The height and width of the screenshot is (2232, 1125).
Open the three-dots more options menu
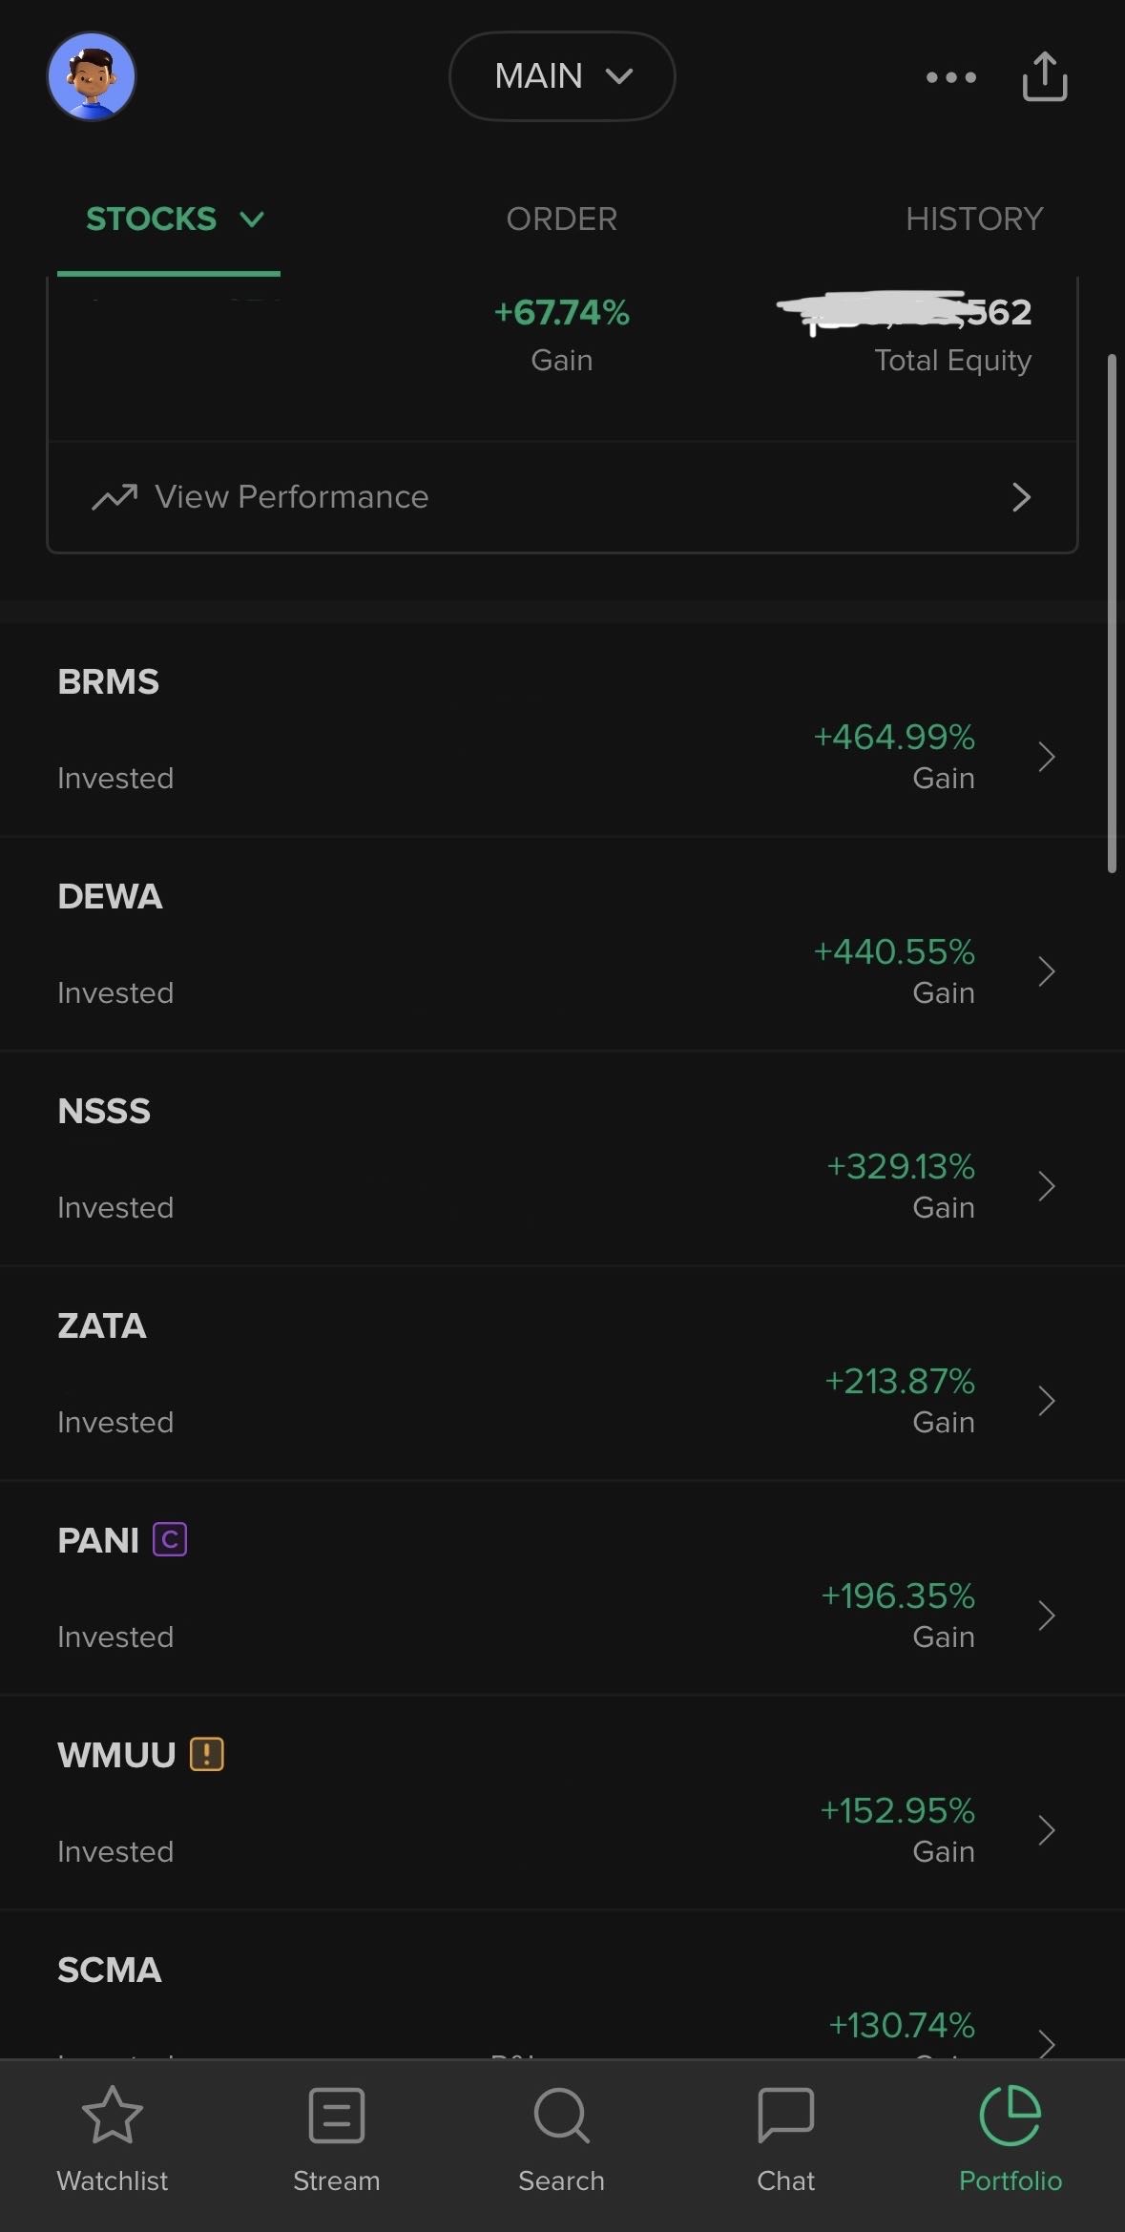[x=950, y=77]
